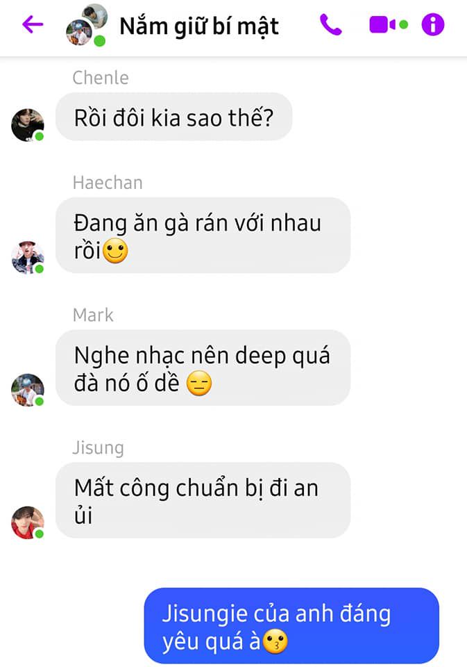Viewport: 467px width, 667px height.
Task: Open Haechan's profile picture
Action: [x=28, y=257]
